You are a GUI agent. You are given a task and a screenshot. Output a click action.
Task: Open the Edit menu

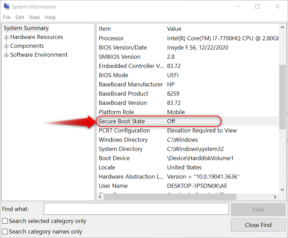pyautogui.click(x=20, y=17)
